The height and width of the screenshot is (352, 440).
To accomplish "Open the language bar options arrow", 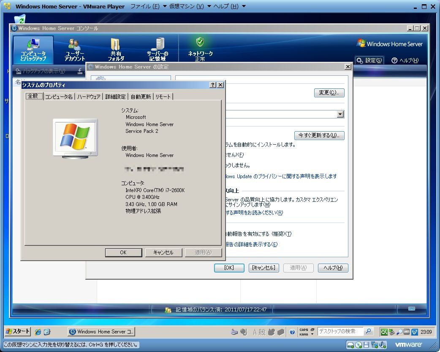I will [x=312, y=334].
